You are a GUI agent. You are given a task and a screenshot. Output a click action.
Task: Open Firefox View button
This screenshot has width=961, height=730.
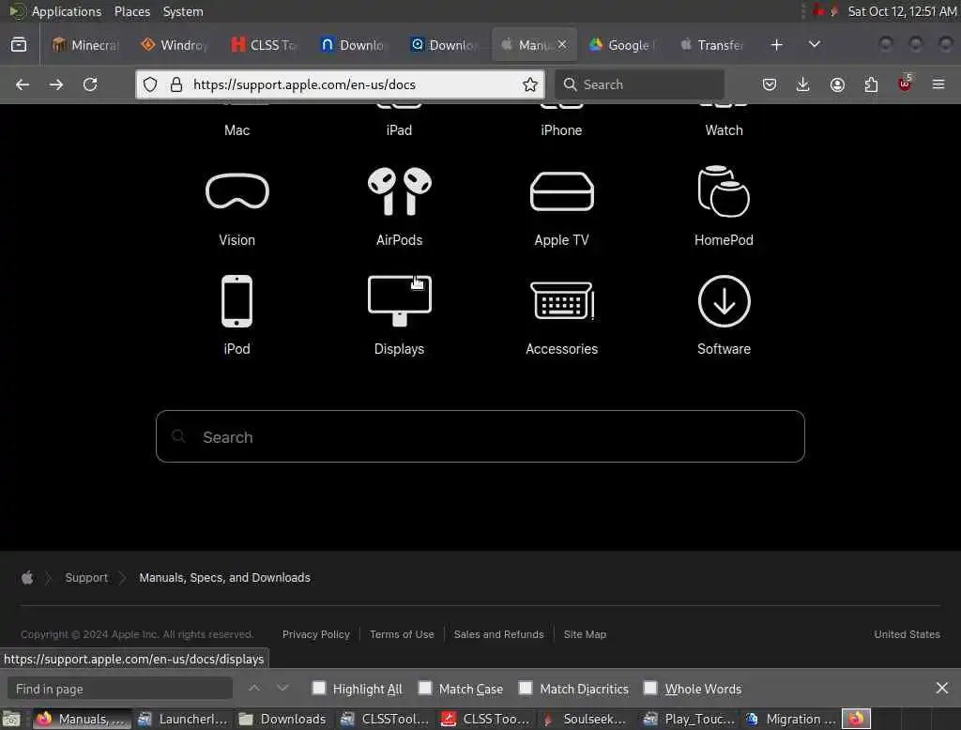tap(19, 45)
